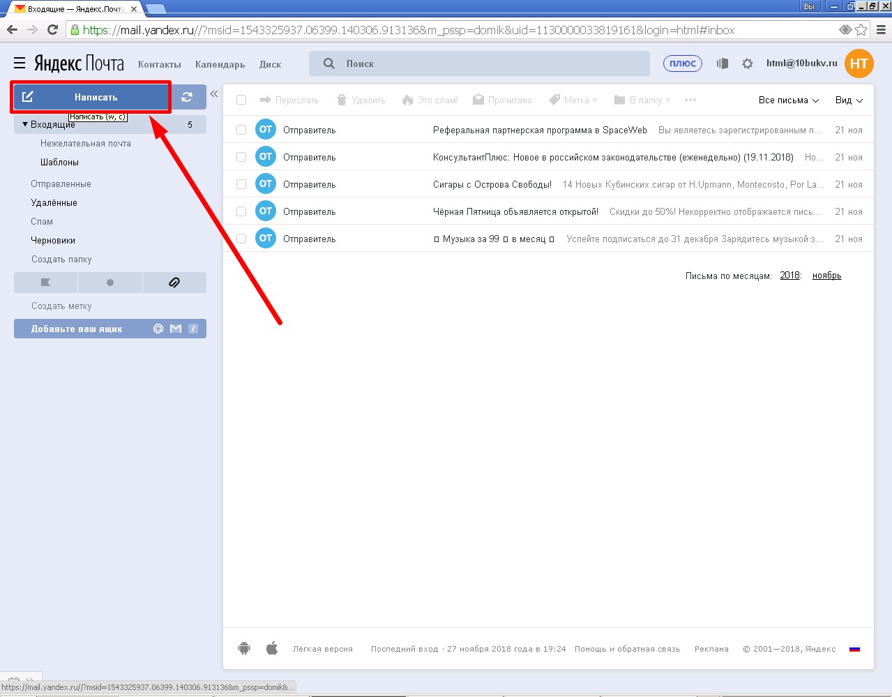Viewport: 892px width, 697px height.
Task: Check the box for the Сигары с Острова Свободы email
Action: [241, 184]
